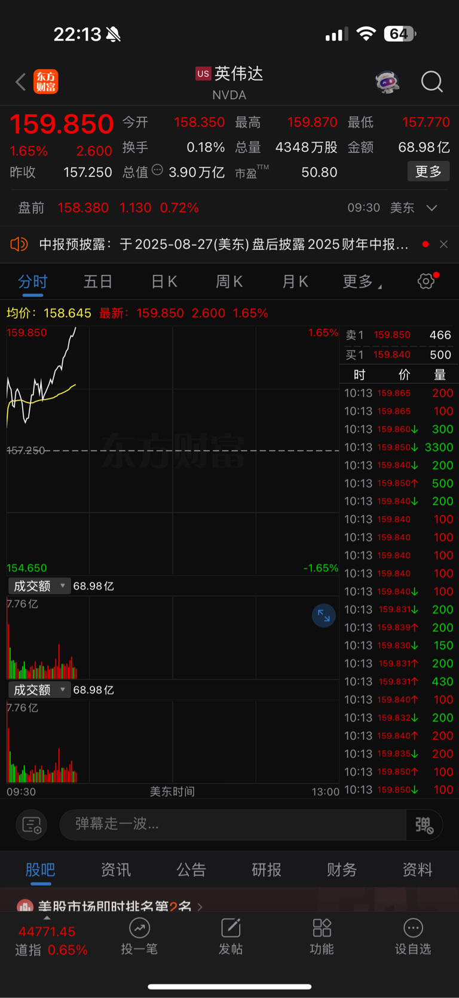459x998 pixels.
Task: Tap the trade row with volume 150
Action: pyautogui.click(x=399, y=645)
